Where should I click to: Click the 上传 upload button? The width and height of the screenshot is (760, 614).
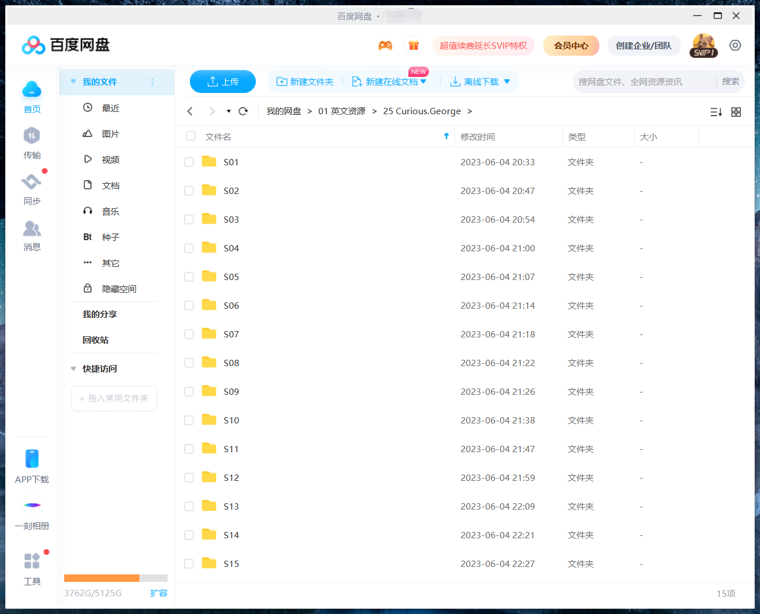click(223, 81)
